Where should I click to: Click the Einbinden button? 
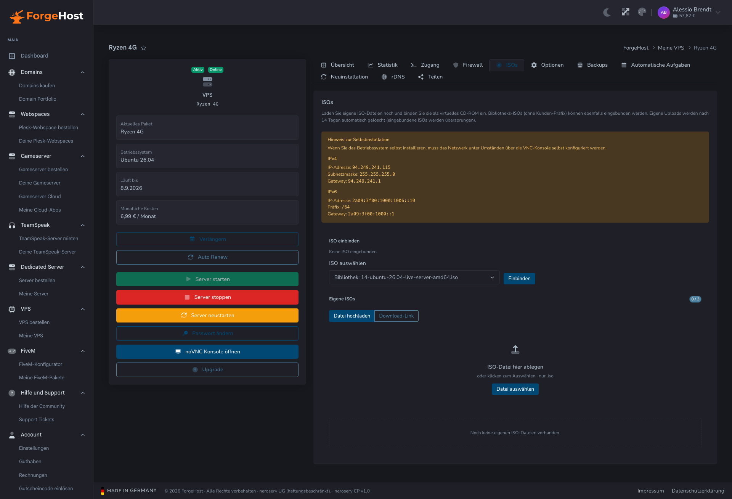pos(519,279)
